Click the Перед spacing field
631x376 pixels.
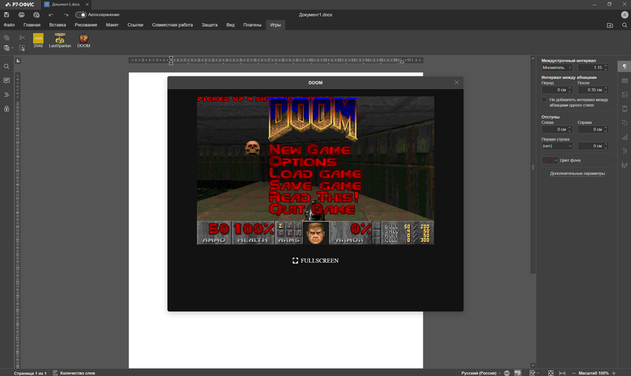[557, 90]
